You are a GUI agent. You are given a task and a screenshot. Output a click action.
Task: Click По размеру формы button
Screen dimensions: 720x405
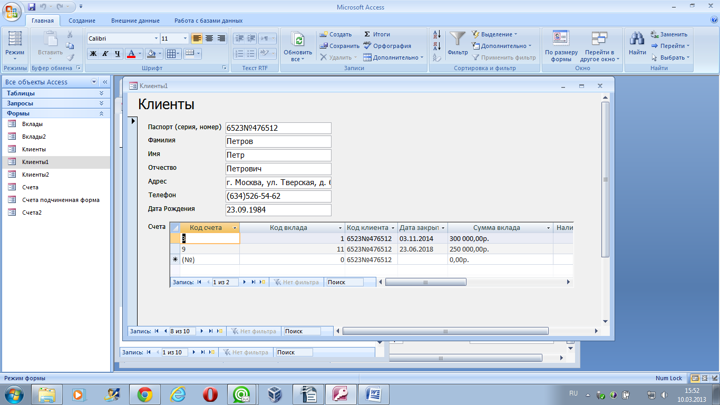point(561,46)
